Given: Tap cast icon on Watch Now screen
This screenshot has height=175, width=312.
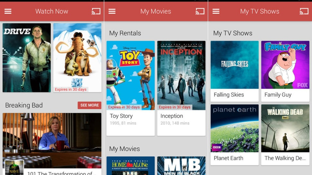Looking at the screenshot, I should 96,11.
